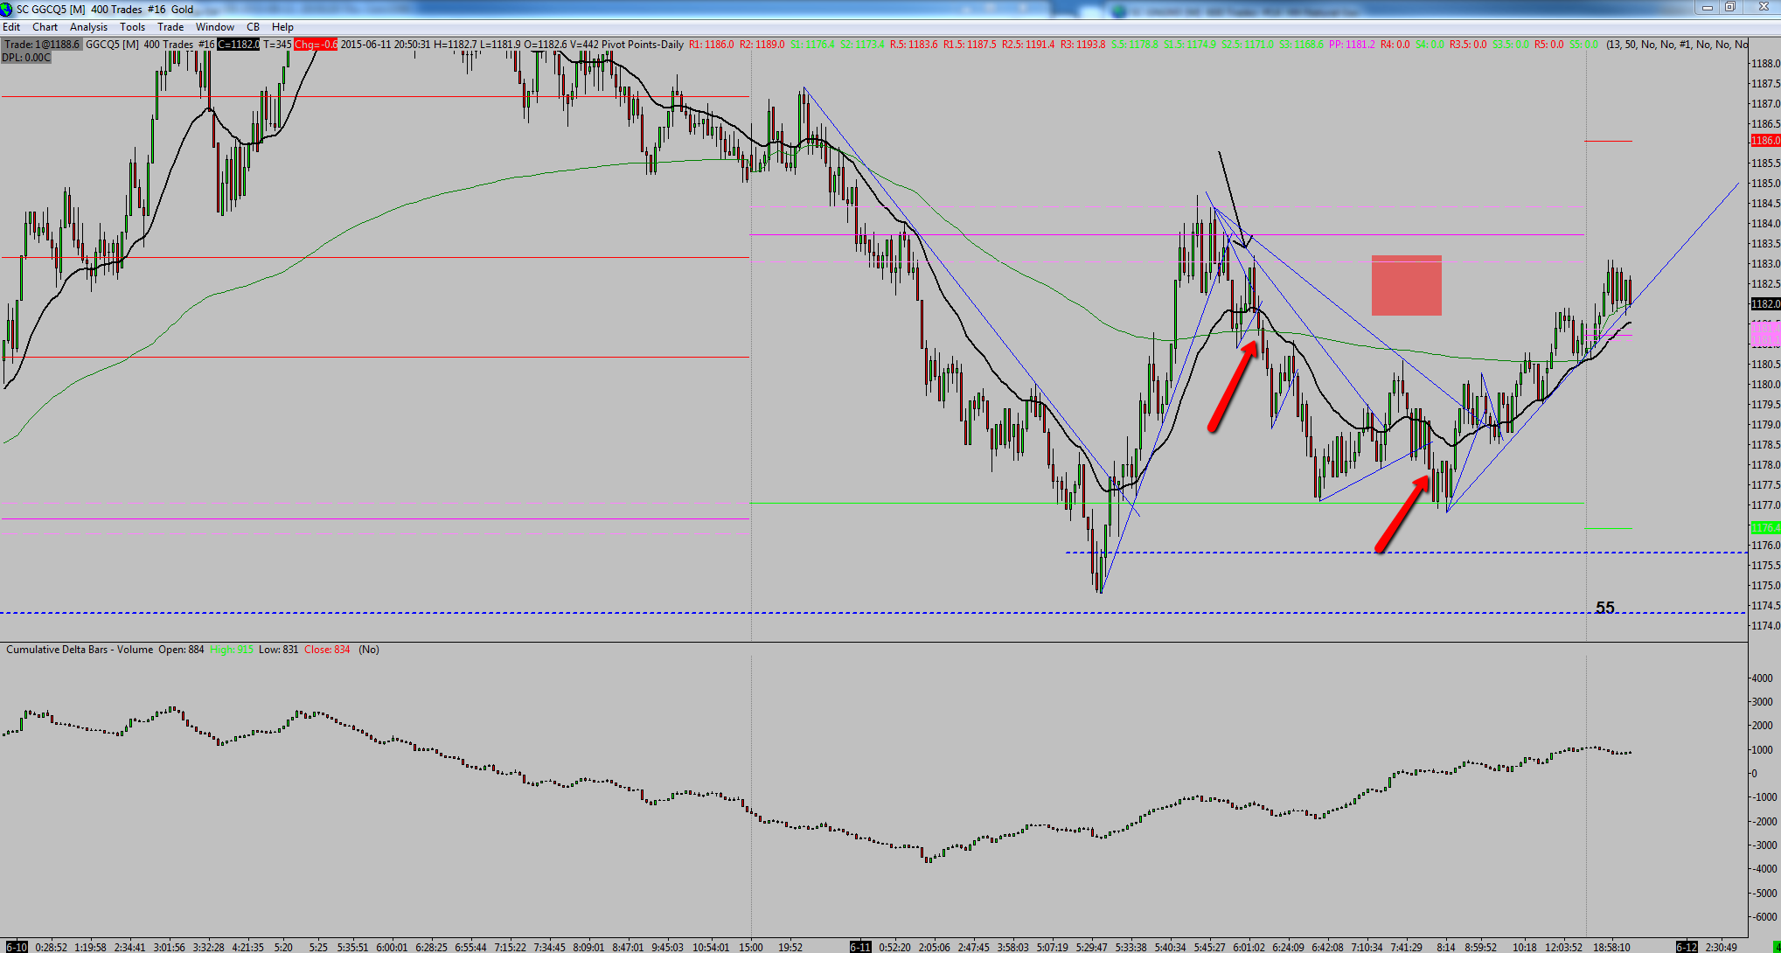Screen dimensions: 1781x953
Task: Click the 1174.0 level on price scale
Action: [x=1765, y=626]
